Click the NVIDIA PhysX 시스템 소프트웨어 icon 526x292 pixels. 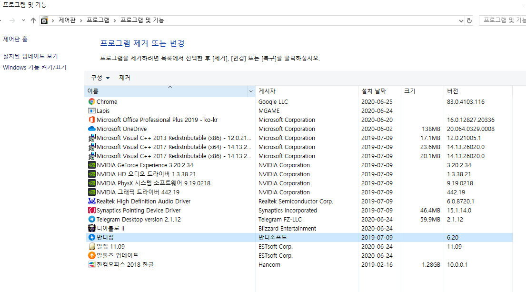click(x=91, y=183)
